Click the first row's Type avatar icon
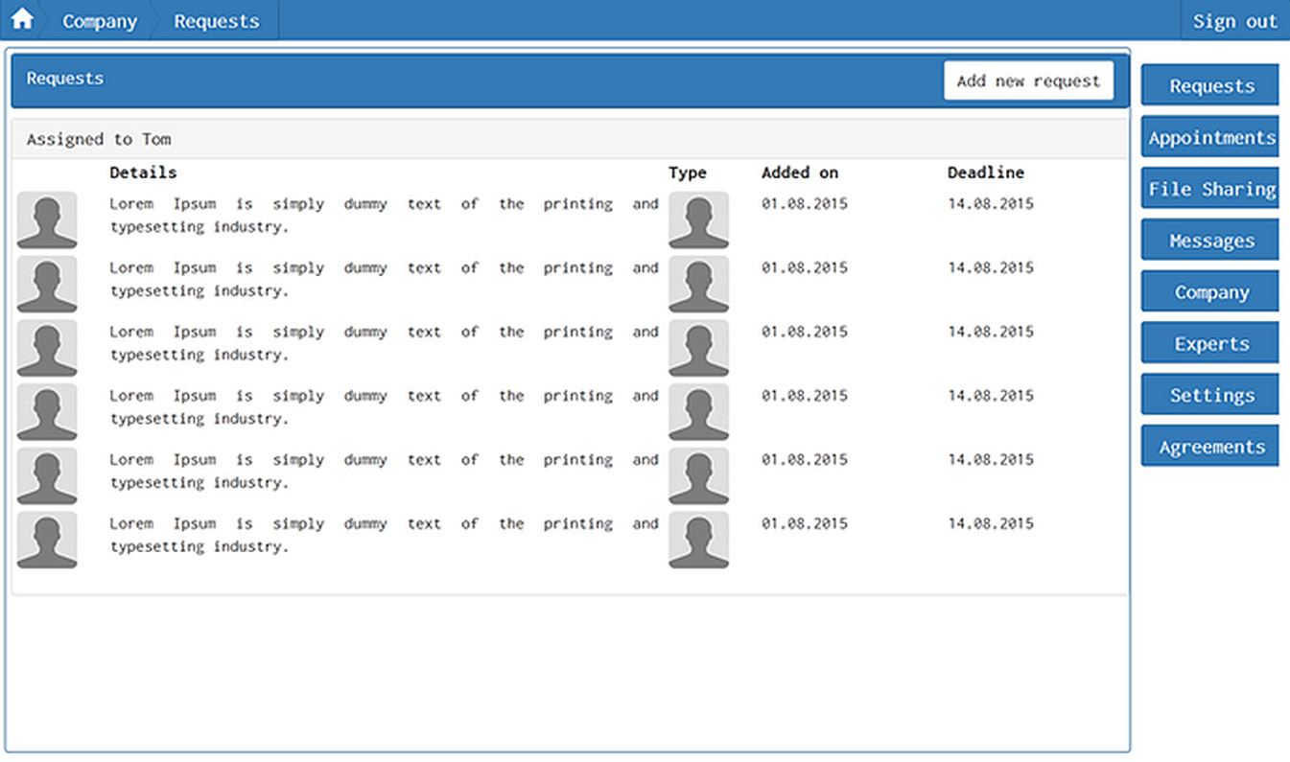Viewport: 1290px width, 762px height. click(x=698, y=220)
